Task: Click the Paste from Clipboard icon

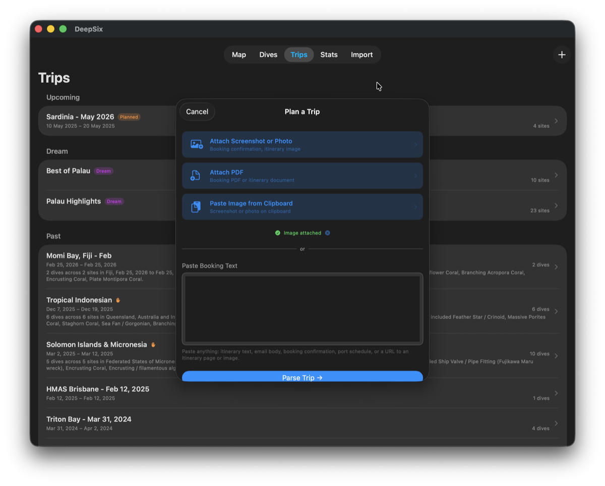Action: pyautogui.click(x=196, y=207)
